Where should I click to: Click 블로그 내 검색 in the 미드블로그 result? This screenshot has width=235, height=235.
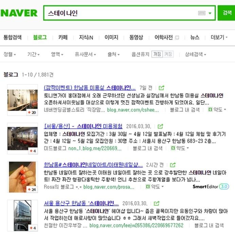click(148, 148)
